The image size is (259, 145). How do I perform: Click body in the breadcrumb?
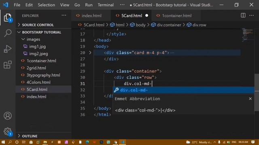(x=140, y=25)
